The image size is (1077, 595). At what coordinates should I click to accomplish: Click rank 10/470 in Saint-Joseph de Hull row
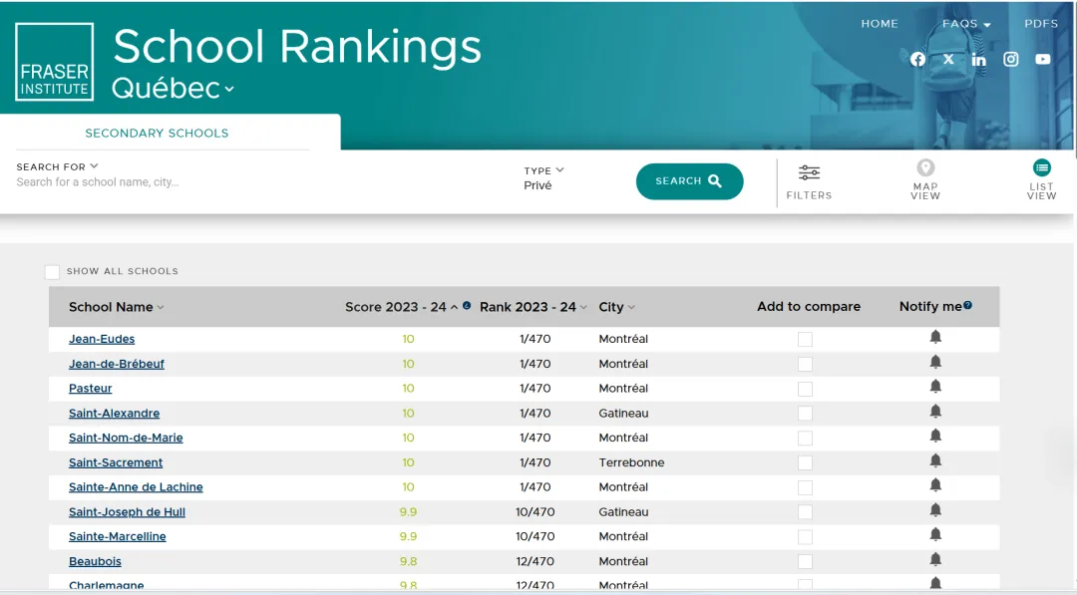(536, 512)
